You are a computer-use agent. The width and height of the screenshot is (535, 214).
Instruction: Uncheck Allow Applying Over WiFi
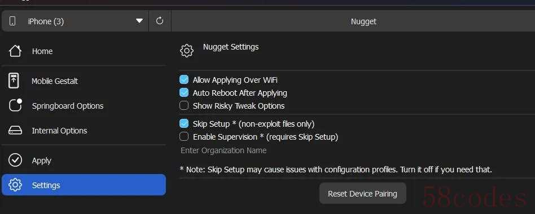point(184,79)
